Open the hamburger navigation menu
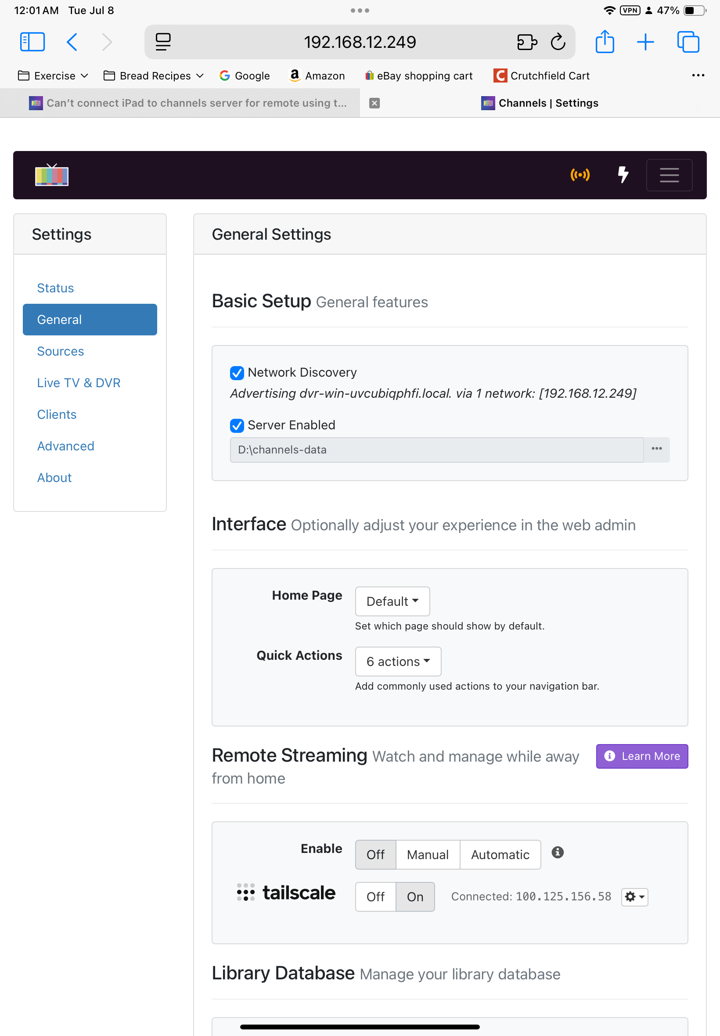 669,175
